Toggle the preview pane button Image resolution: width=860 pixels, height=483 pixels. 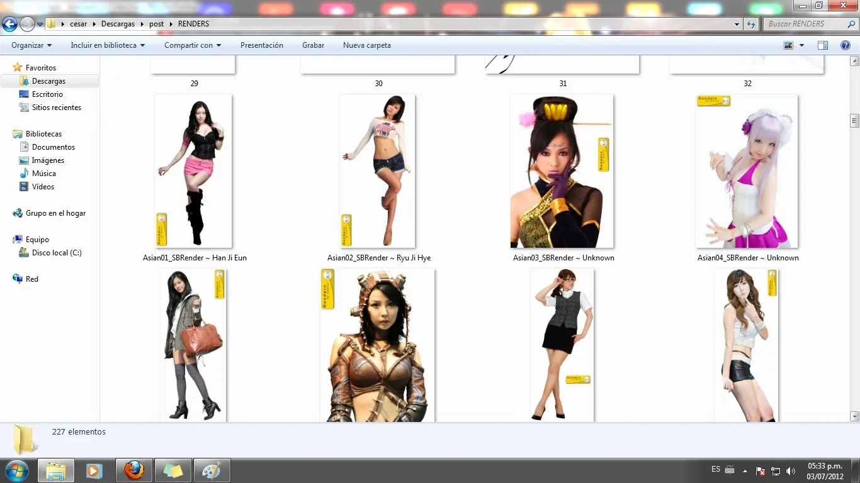pos(822,45)
